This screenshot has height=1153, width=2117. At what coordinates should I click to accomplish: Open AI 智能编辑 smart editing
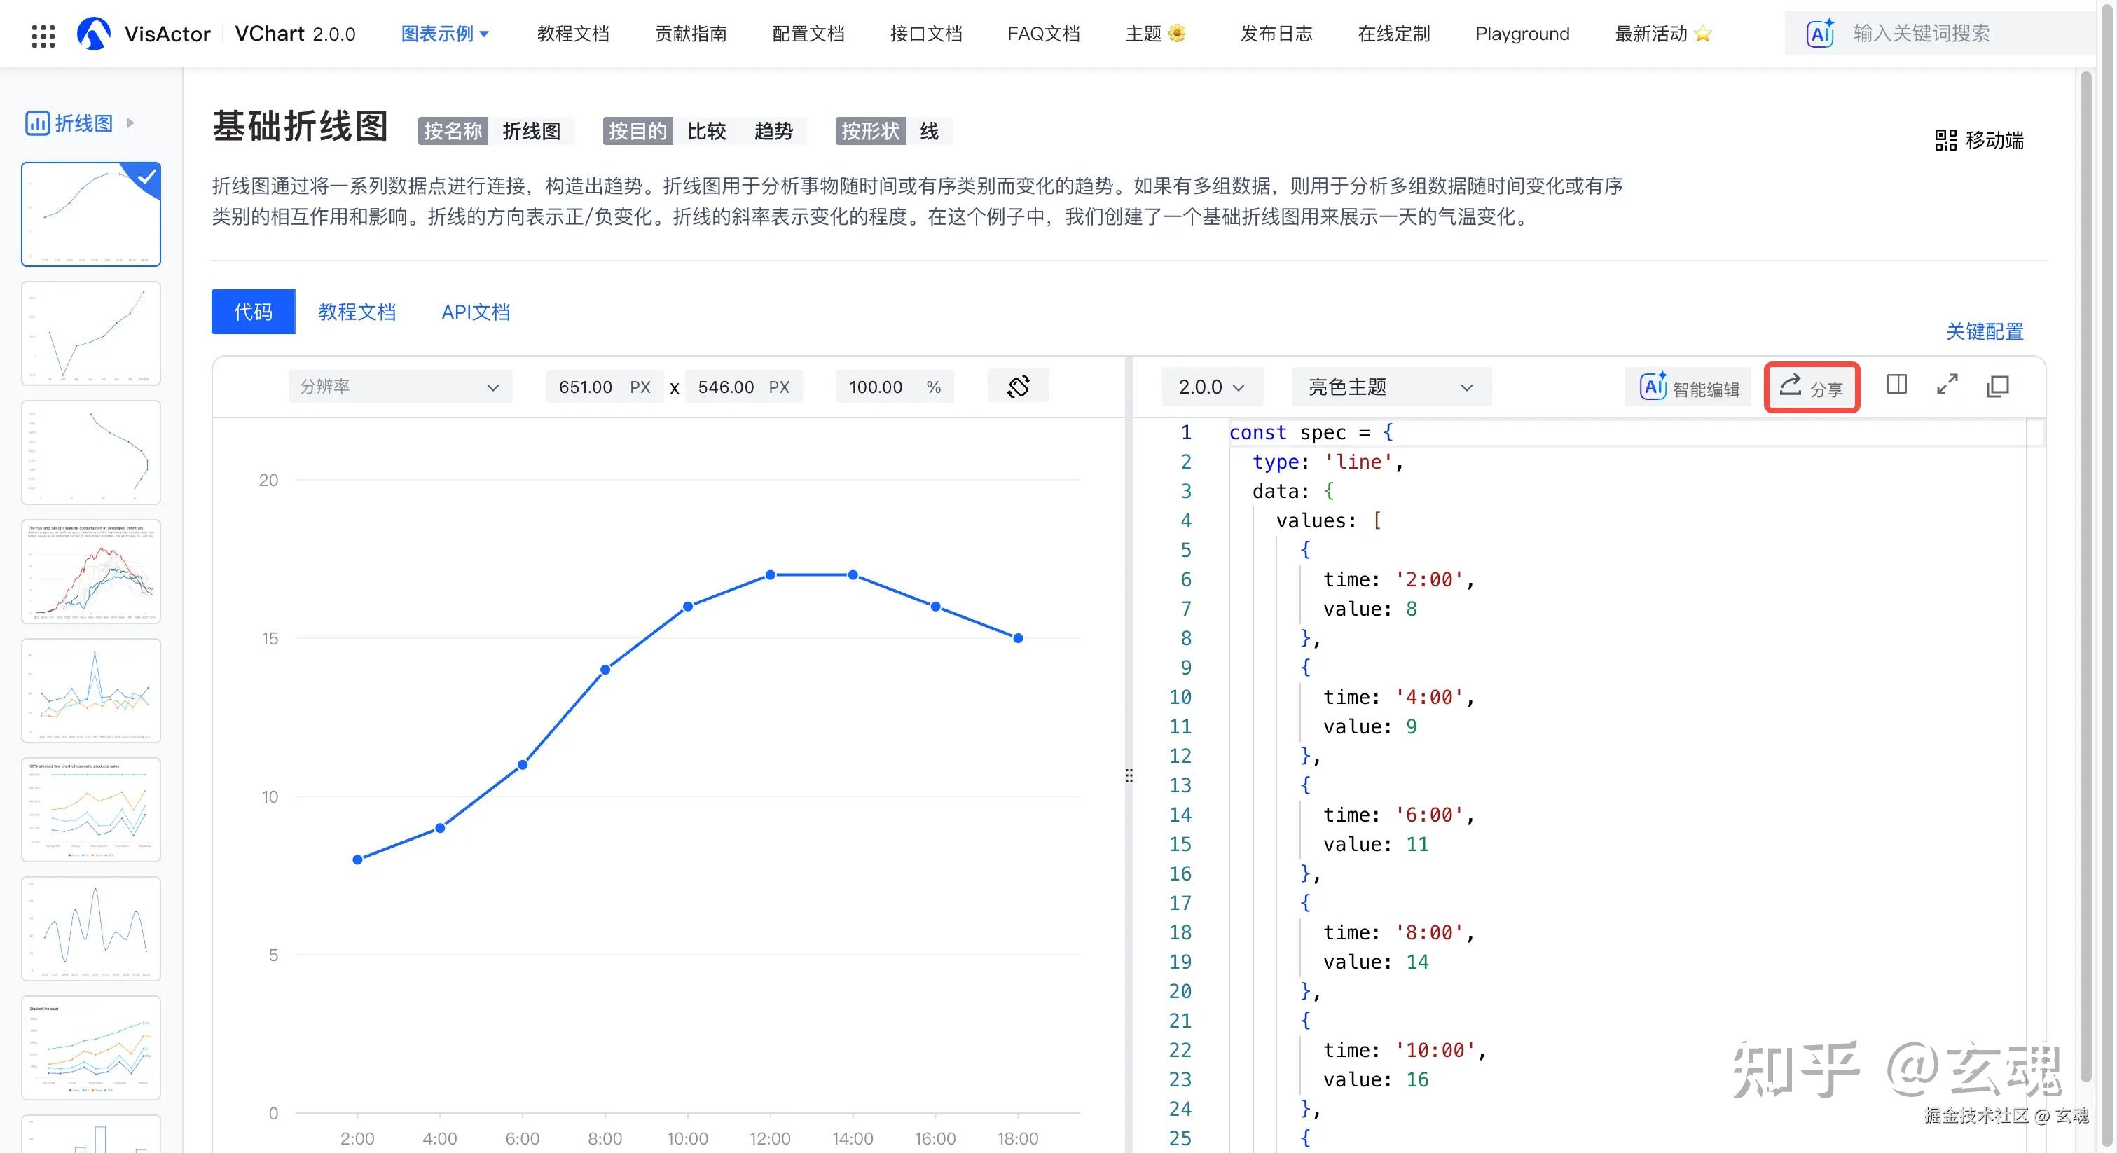click(x=1689, y=387)
